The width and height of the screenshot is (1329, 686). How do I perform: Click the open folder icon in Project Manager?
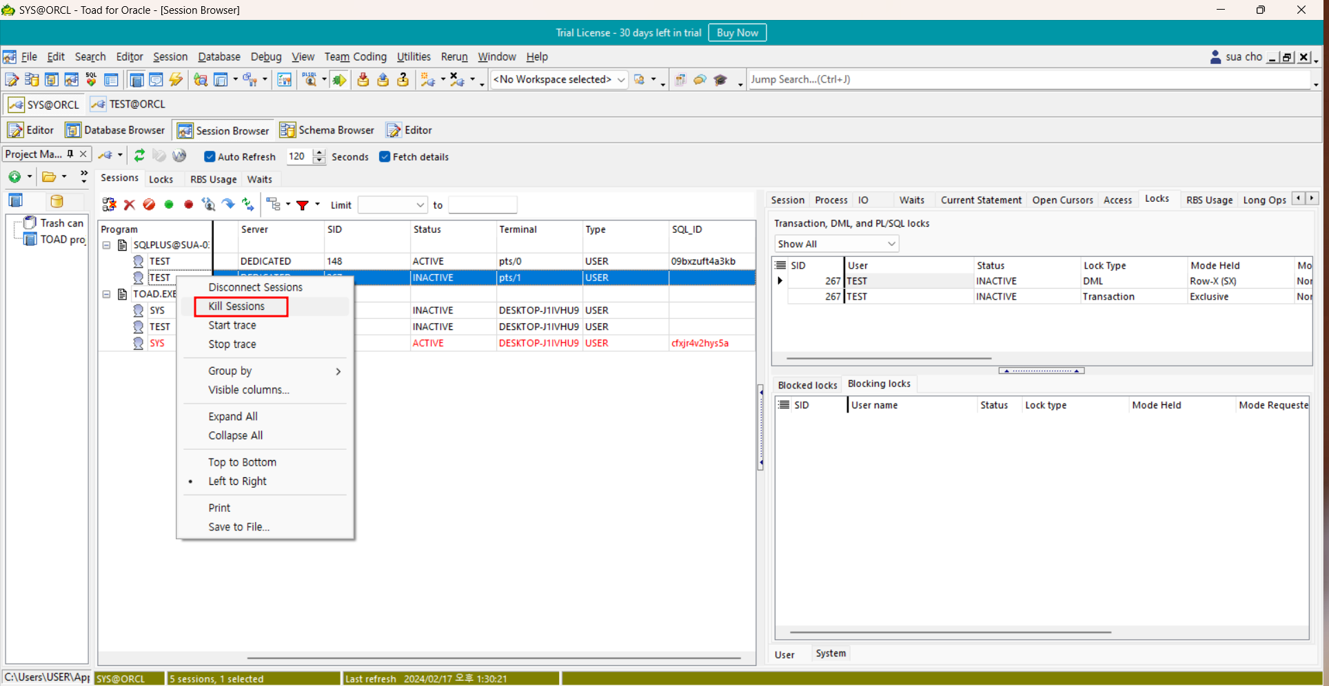click(x=49, y=177)
